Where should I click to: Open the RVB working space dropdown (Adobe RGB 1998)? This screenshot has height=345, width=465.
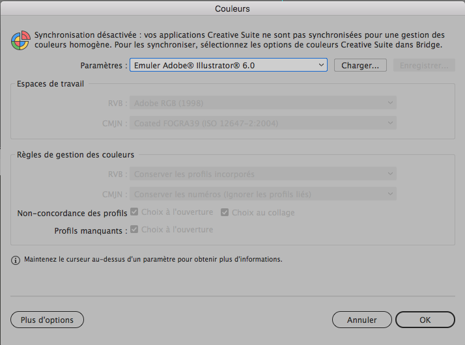262,103
